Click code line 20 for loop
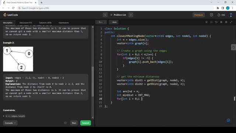Screen dimensions: 236x133 tap(129, 99)
